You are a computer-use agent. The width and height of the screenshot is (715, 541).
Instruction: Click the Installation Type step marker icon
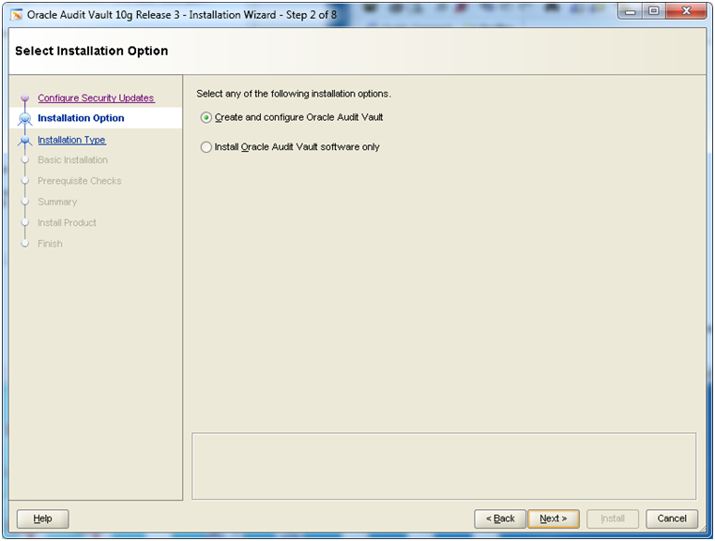(x=25, y=141)
